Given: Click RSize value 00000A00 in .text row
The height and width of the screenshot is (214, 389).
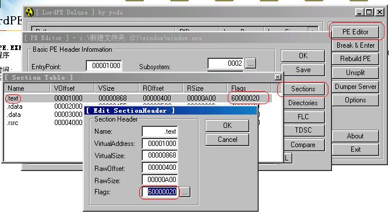Looking at the screenshot, I should [x=201, y=98].
